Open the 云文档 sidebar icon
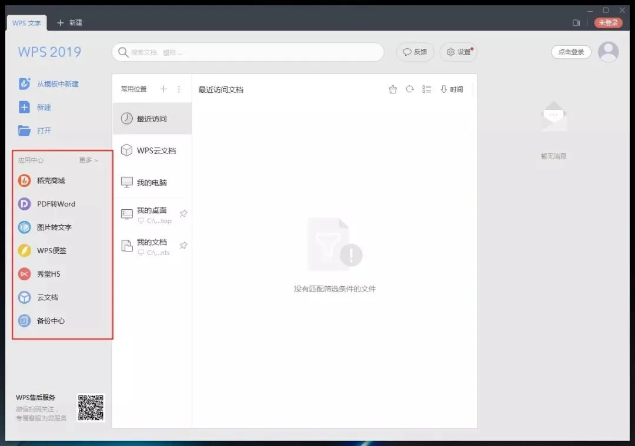 tap(24, 297)
